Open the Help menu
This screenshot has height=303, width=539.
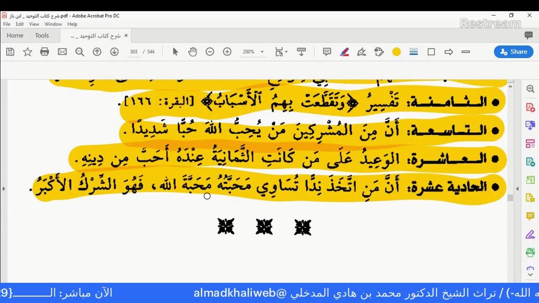pyautogui.click(x=72, y=24)
